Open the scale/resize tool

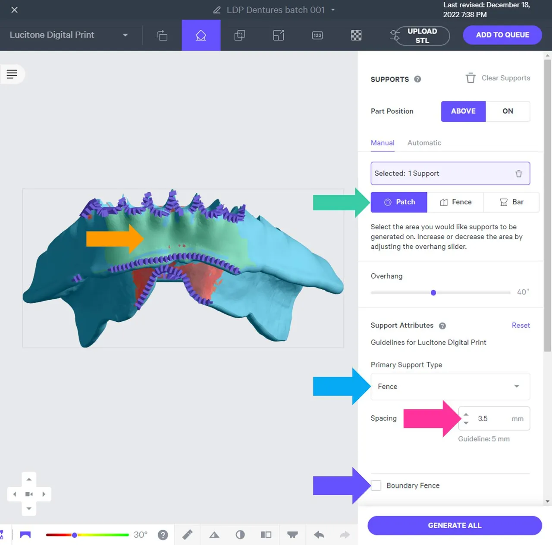pos(278,35)
